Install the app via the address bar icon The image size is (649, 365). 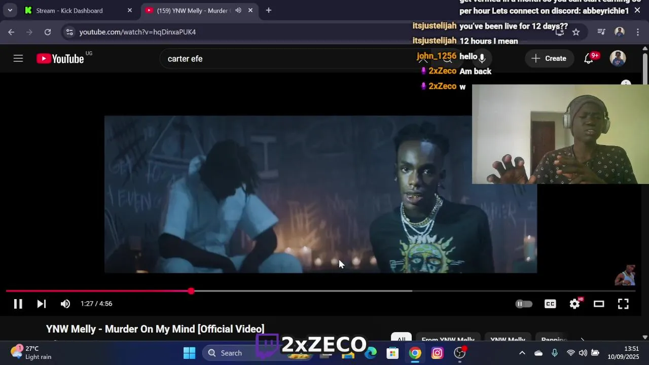point(560,32)
